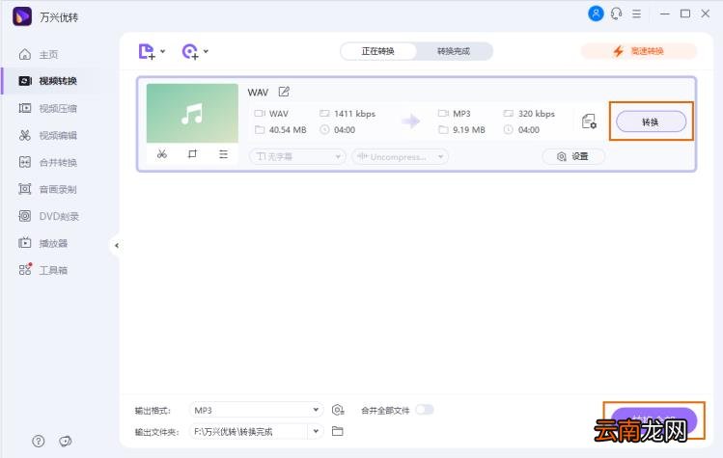Expand the load disc dropdown arrow
Viewport: 723px width, 458px height.
pos(206,51)
